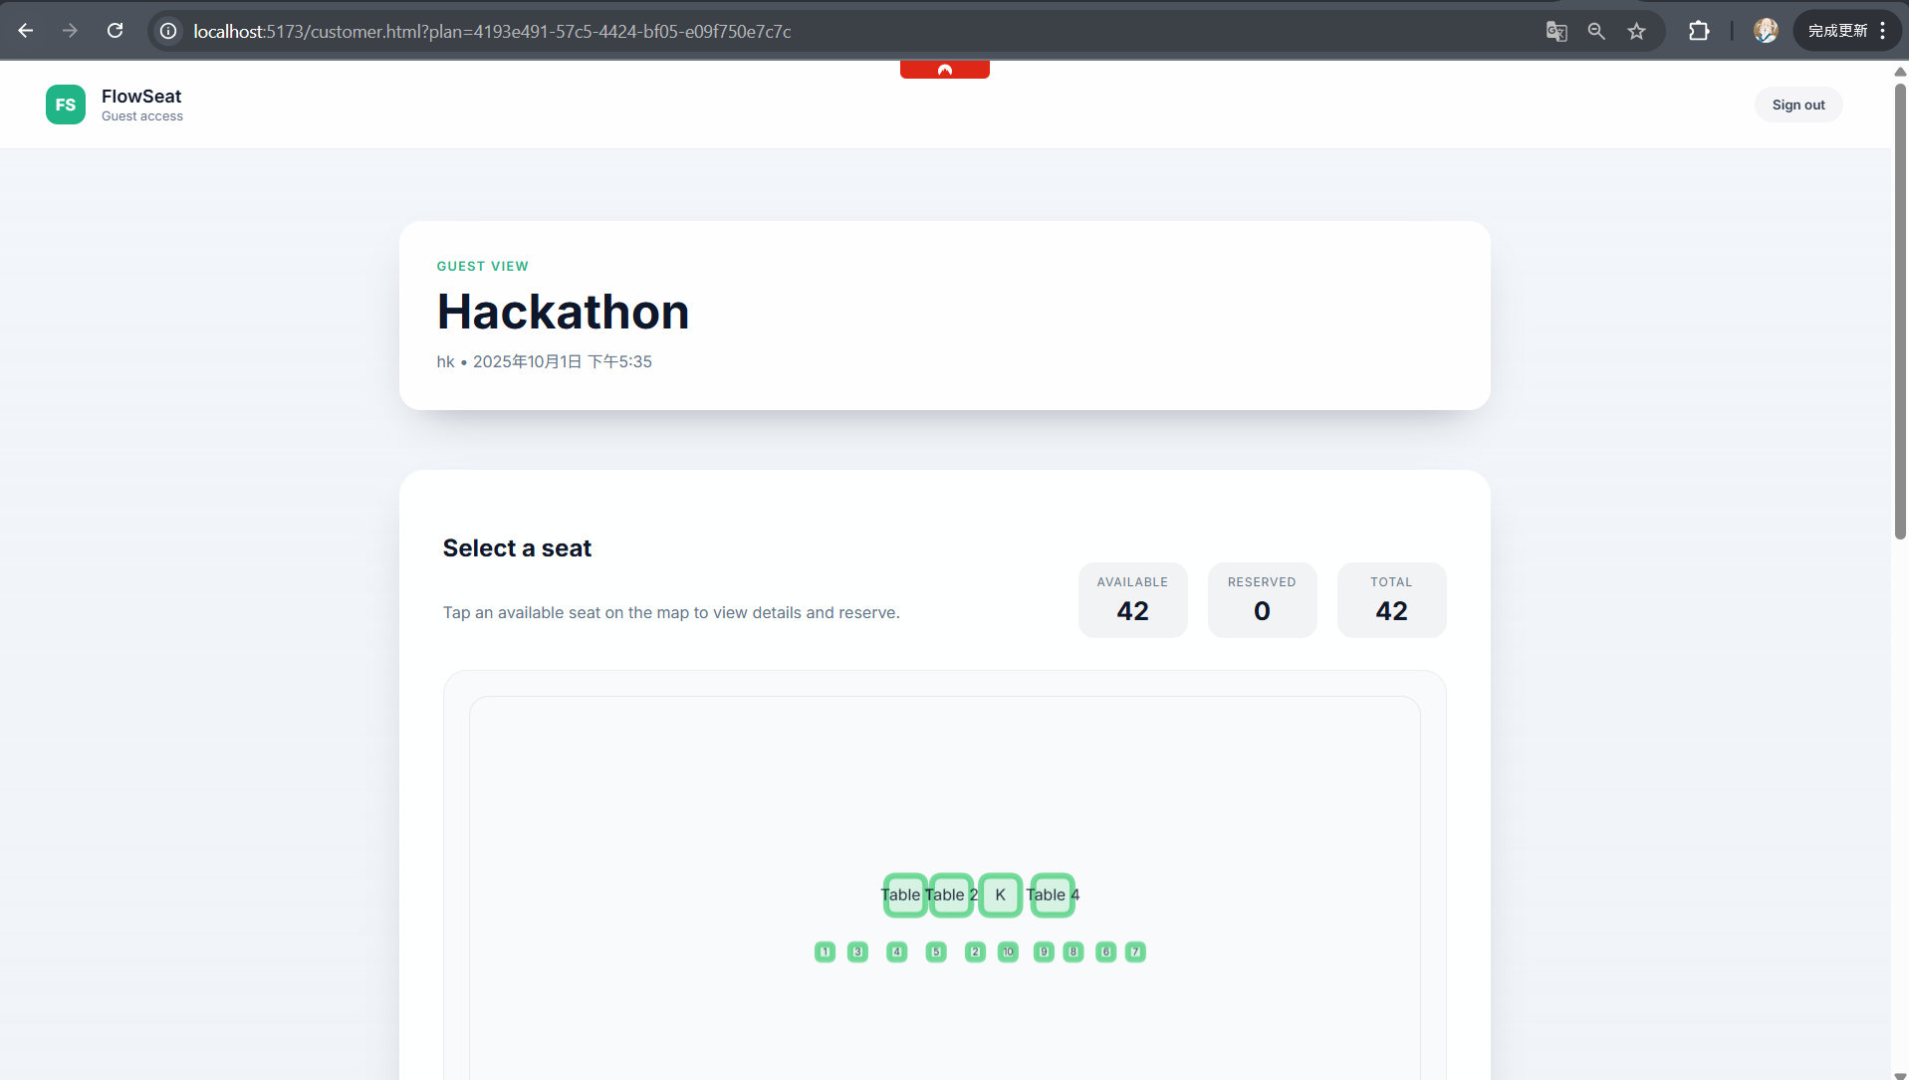The image size is (1909, 1080).
Task: Select seat 4 on the seat map
Action: [897, 952]
